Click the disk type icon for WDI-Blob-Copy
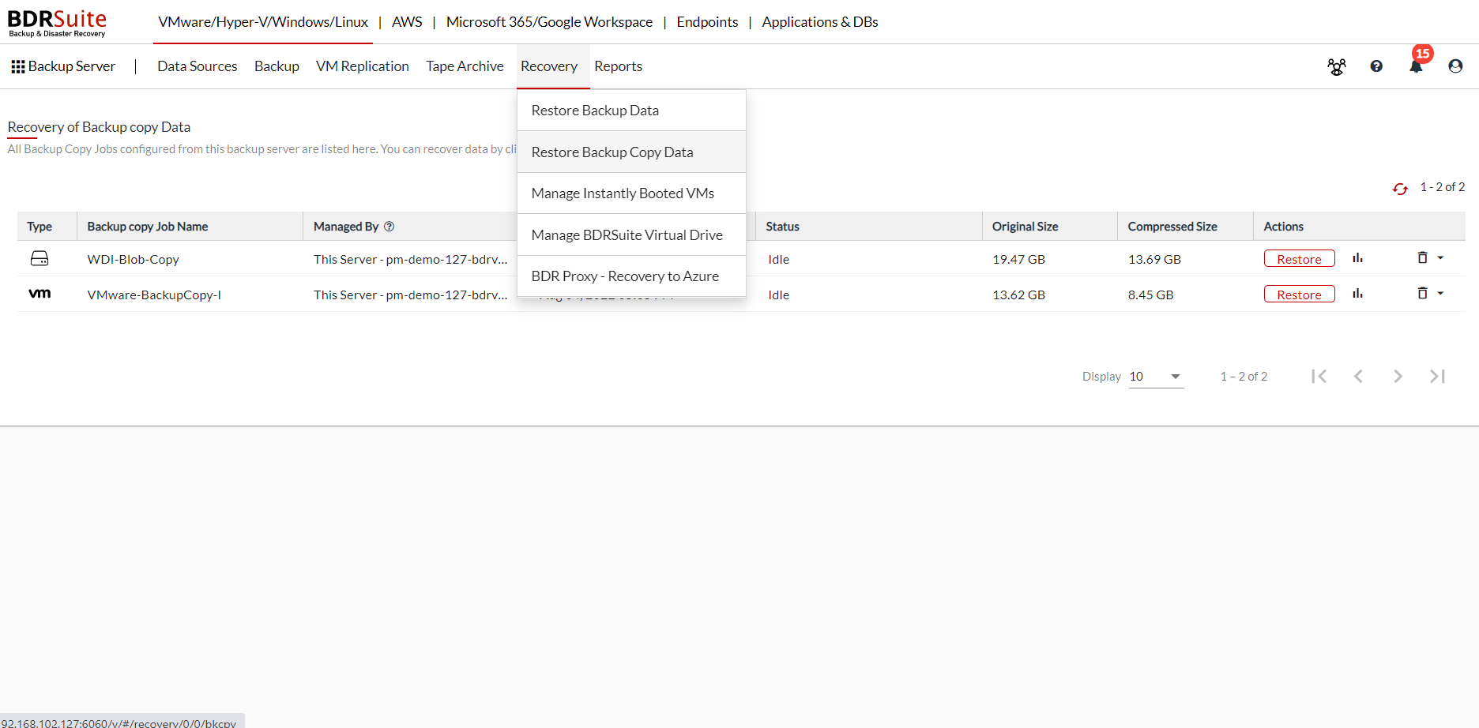Viewport: 1479px width, 728px height. (40, 258)
